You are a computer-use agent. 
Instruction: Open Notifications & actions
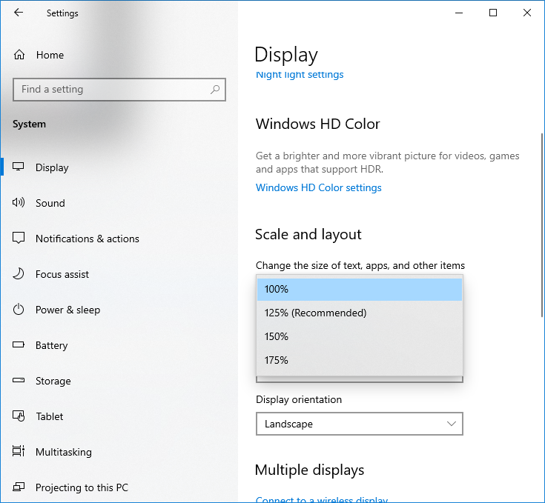[x=119, y=239]
